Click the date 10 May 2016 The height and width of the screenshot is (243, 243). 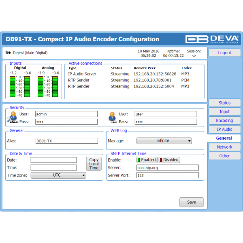point(149,51)
